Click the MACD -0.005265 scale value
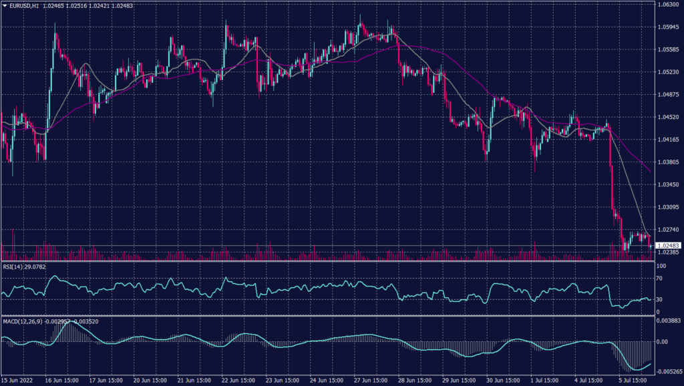 [x=667, y=371]
